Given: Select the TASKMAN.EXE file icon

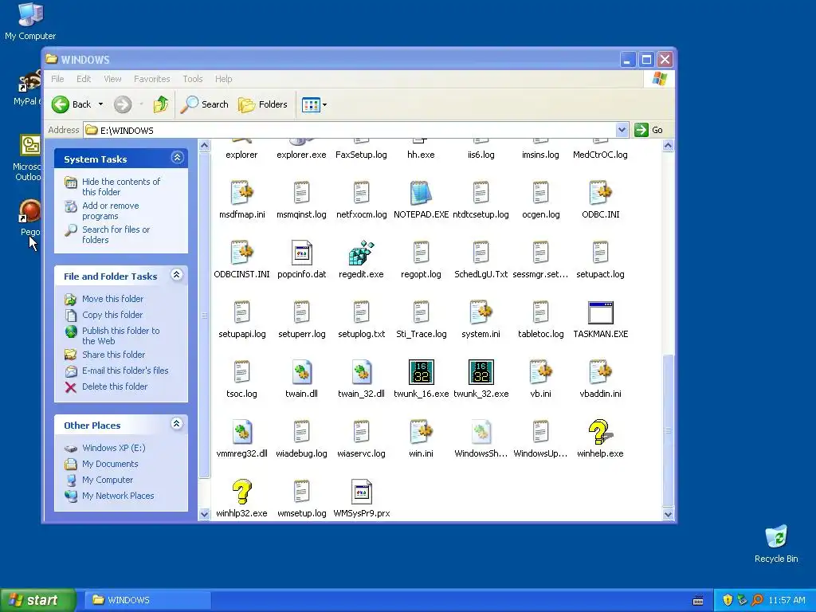Looking at the screenshot, I should coord(601,312).
